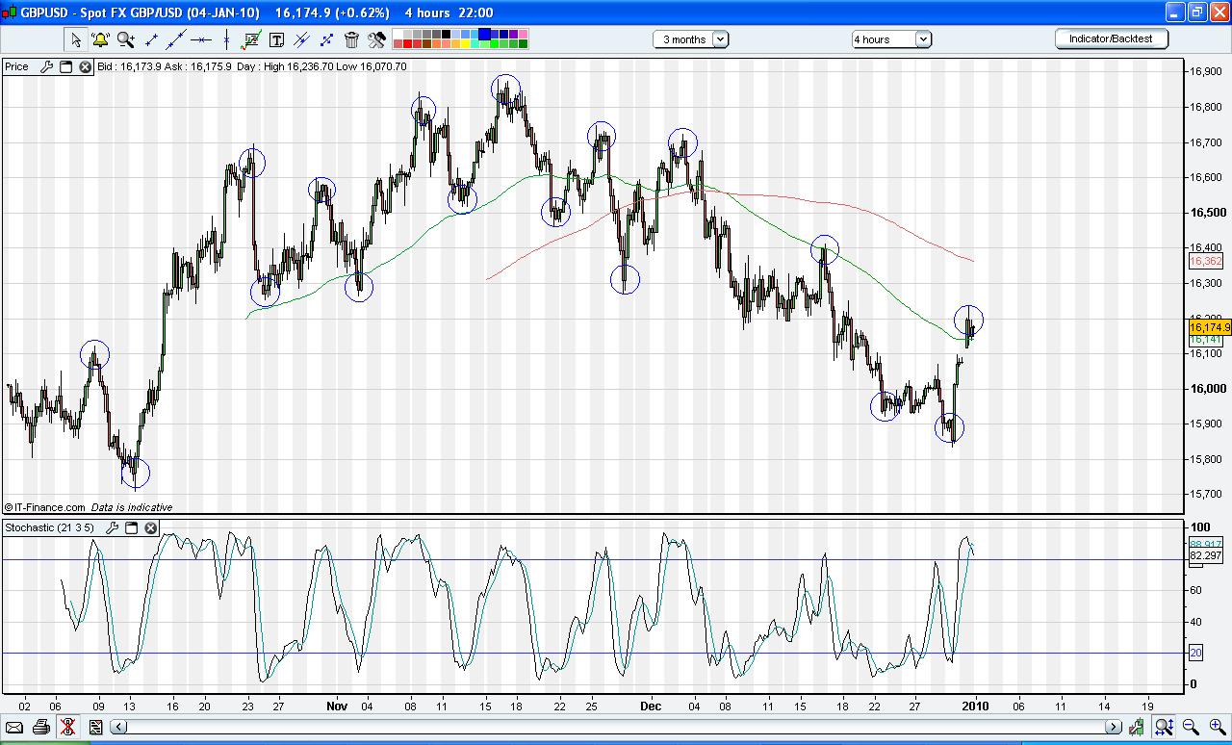Pick the black color swatch
1232x745 pixels.
point(446,34)
